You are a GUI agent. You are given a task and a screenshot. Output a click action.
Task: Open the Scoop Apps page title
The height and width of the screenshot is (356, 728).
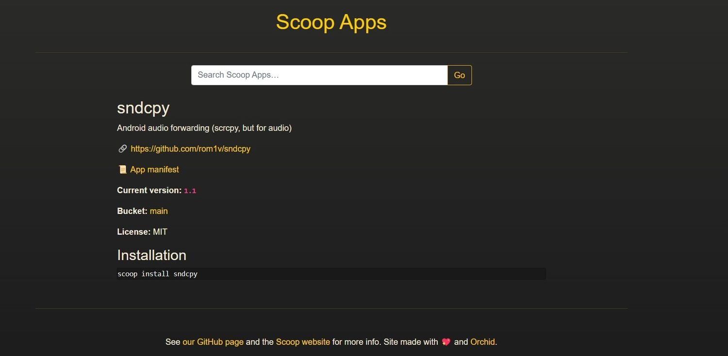[331, 22]
